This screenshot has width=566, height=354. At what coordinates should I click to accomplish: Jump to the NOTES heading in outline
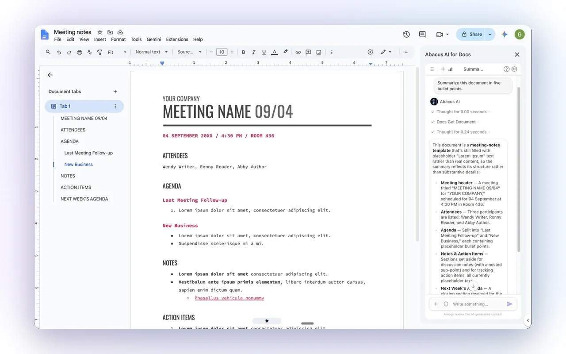68,176
